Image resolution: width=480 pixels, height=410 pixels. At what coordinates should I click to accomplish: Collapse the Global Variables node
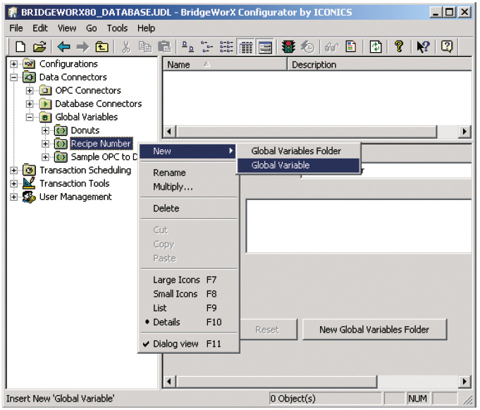tap(30, 117)
